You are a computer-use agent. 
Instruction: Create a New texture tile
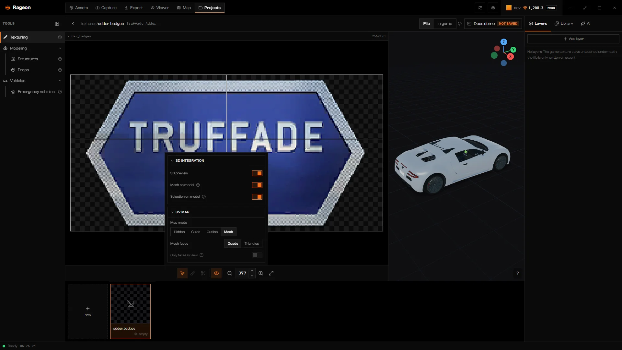click(x=88, y=311)
